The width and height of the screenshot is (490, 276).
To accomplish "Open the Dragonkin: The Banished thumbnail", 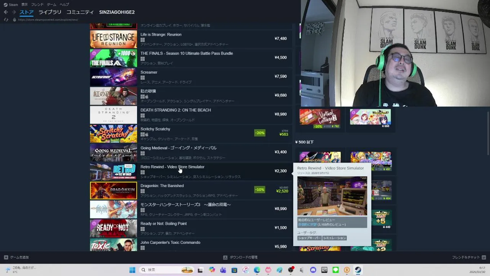I will 113,191.
